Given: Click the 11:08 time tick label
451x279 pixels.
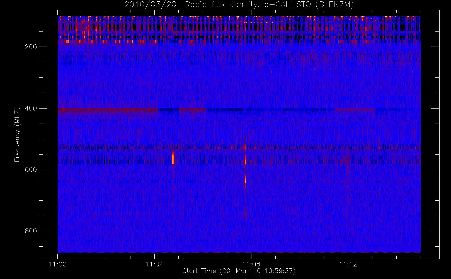Looking at the screenshot, I should (x=251, y=264).
